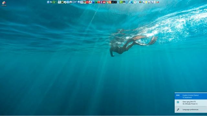The width and height of the screenshot is (207, 116).
Task: Launch the white C icon app in dock
Action: click(x=59, y=2)
